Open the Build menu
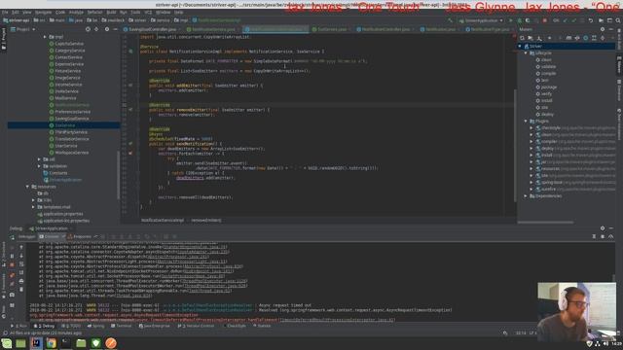This screenshot has width=623, height=350. pyautogui.click(x=110, y=13)
